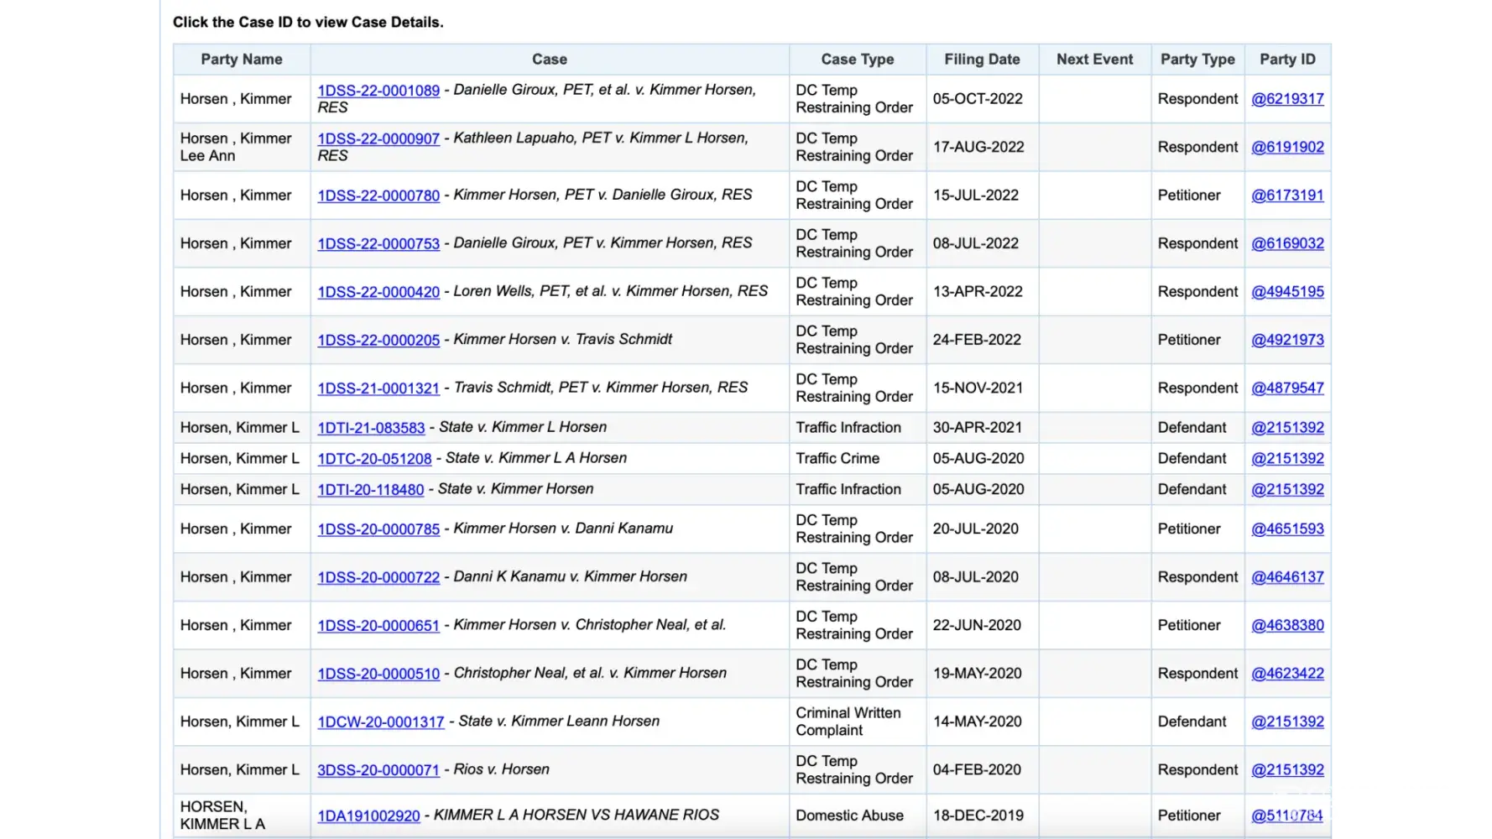Open the Loren Wells case 1DSS-22-0000420

point(378,292)
